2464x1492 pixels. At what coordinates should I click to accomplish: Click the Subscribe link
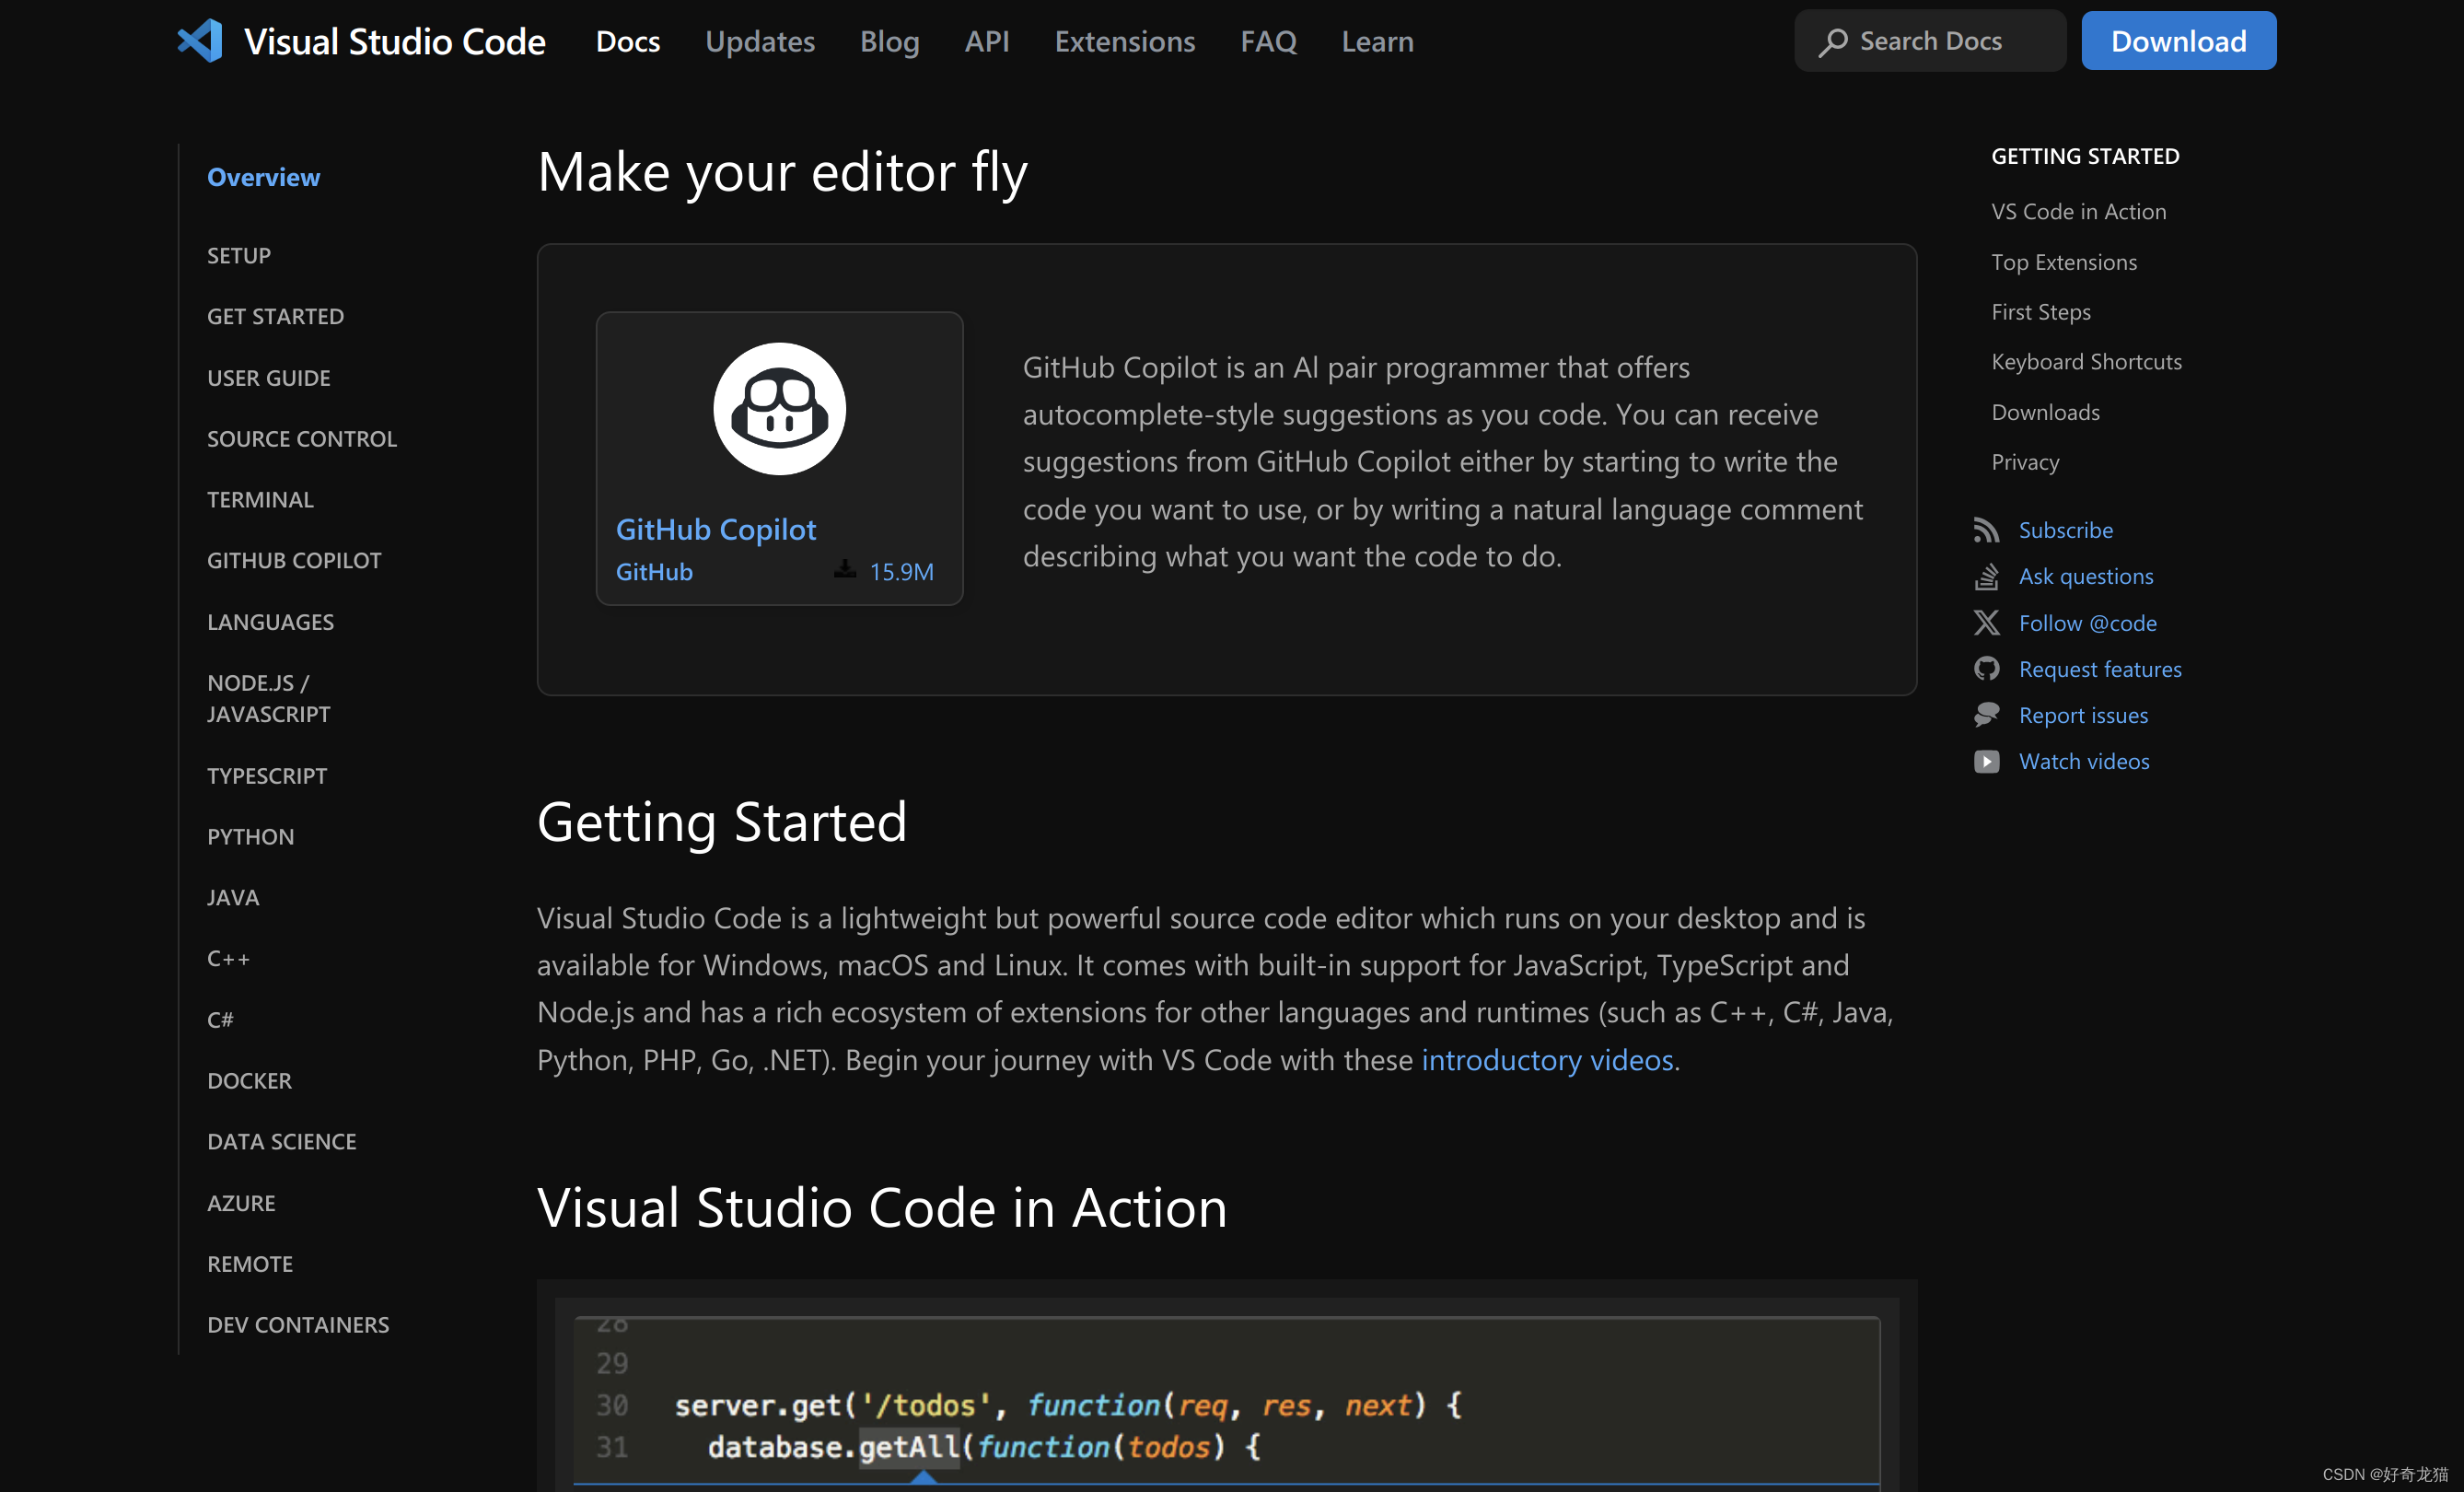click(2065, 530)
